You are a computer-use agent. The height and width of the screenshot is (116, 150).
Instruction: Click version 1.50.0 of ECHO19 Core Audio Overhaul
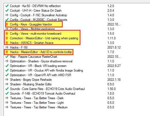[x=112, y=89]
